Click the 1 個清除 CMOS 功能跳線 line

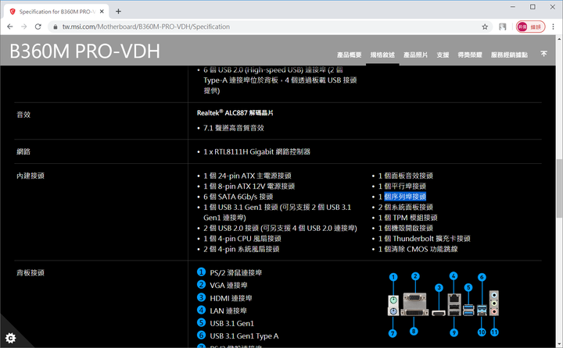tap(418, 249)
